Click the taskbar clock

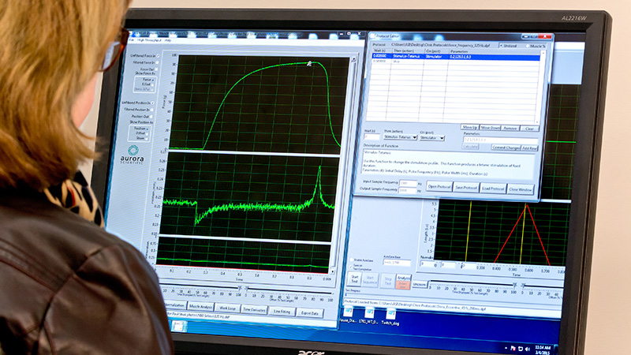point(543,349)
